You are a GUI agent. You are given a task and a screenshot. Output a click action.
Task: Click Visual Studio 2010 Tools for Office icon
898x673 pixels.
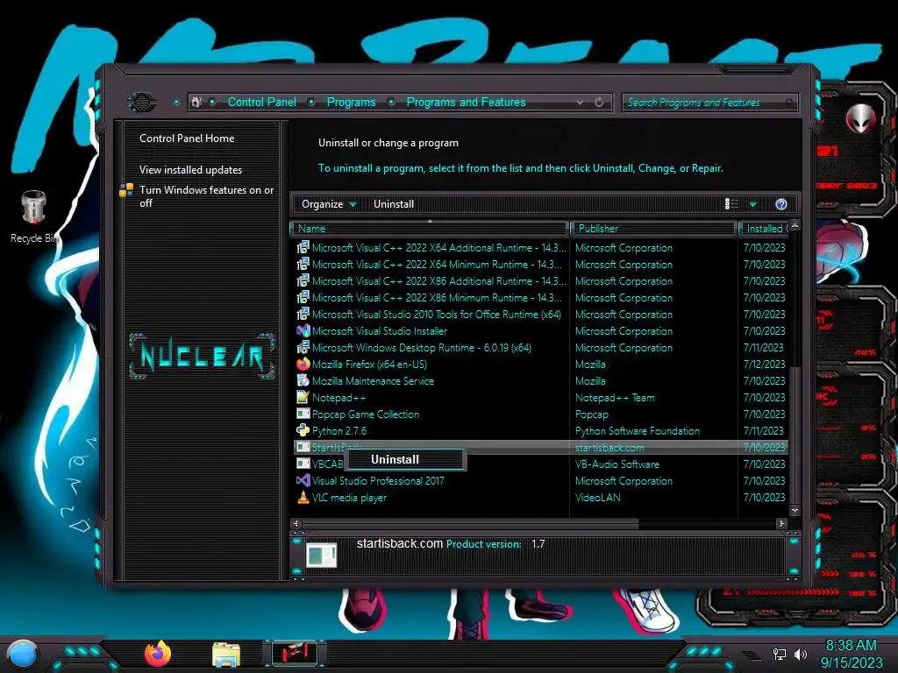pyautogui.click(x=303, y=314)
